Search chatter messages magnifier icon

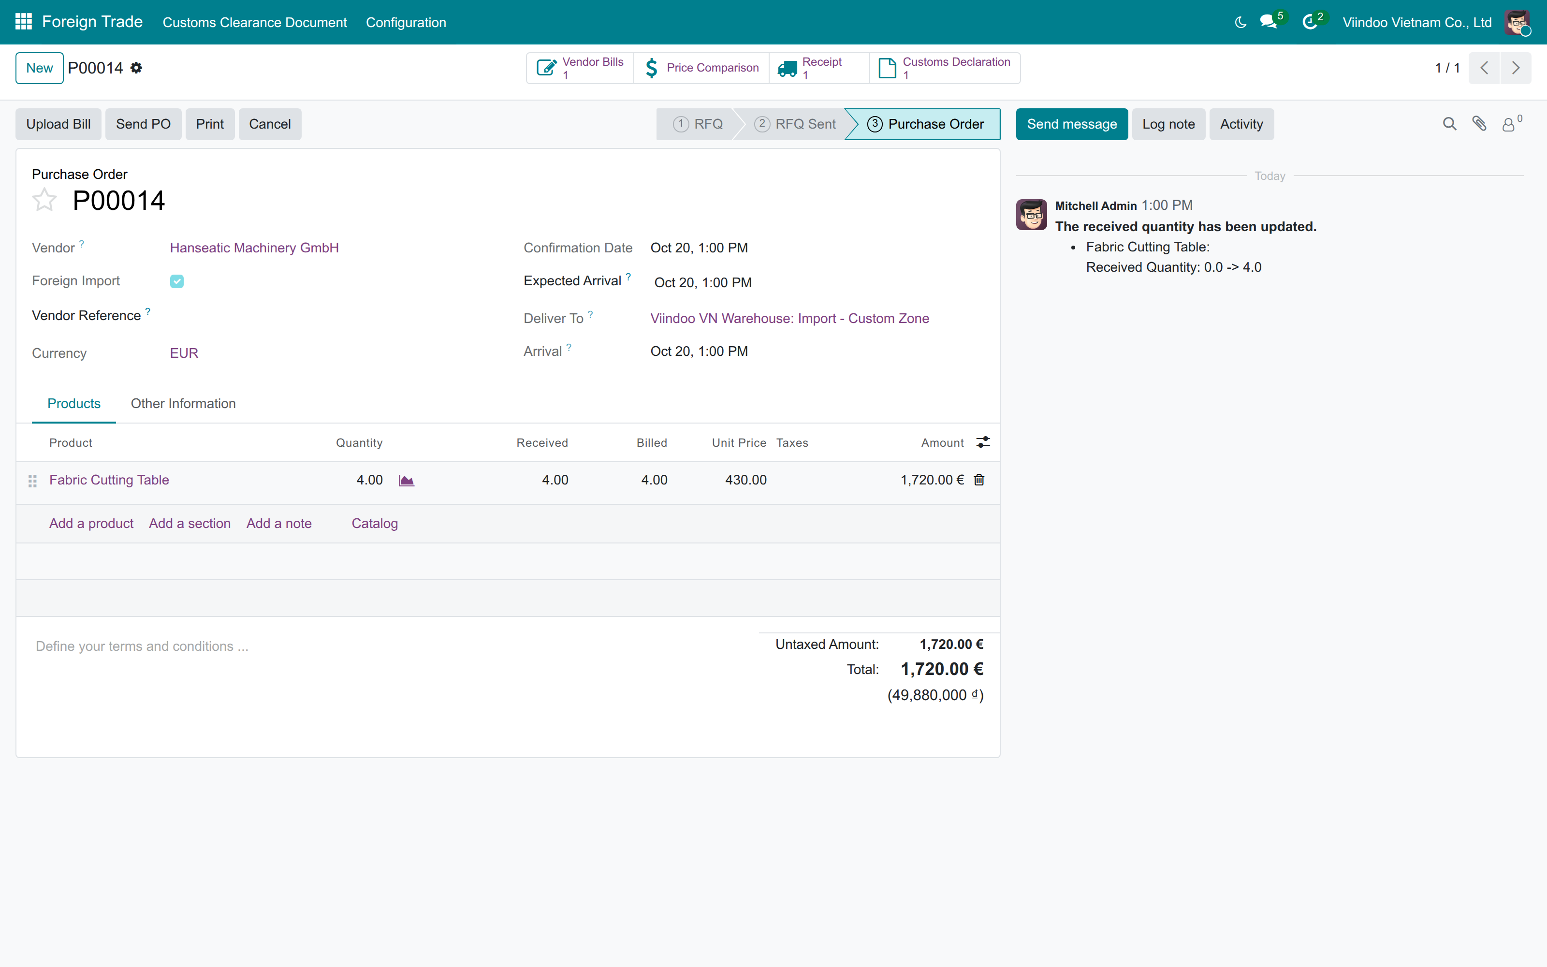tap(1449, 124)
